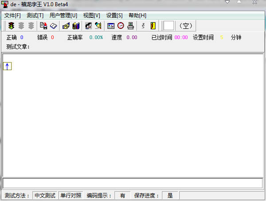Click the open book icon
Image resolution: width=266 pixels, height=201 pixels.
pos(54,26)
